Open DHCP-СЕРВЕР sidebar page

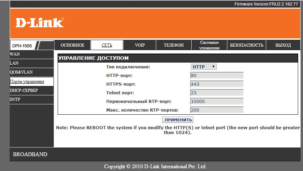(x=32, y=91)
